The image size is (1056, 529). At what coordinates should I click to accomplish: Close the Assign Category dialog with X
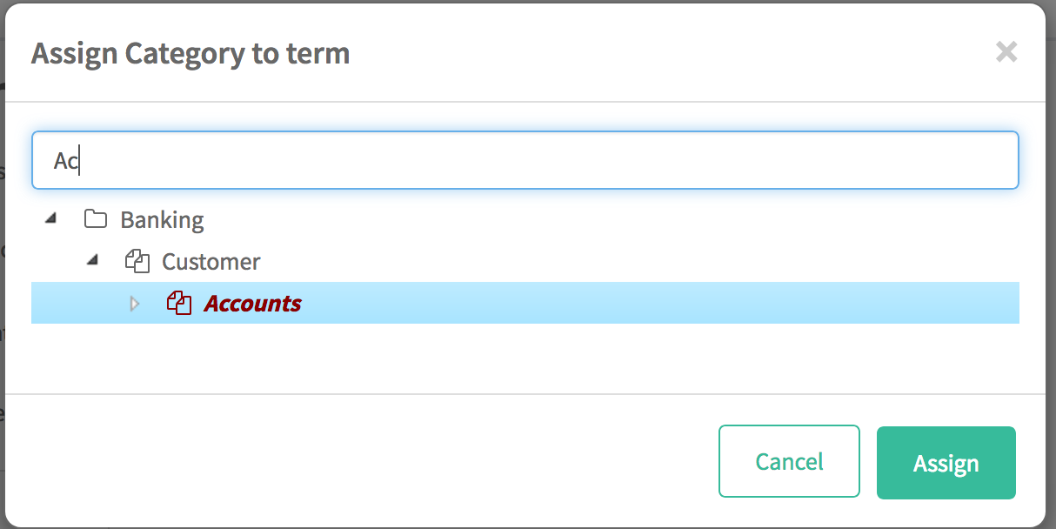tap(1006, 52)
